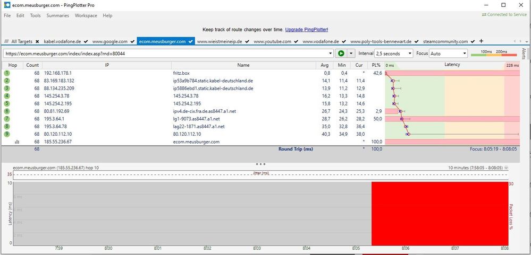This screenshot has height=255, width=531.
Task: Click the latency color scale legend (100ms 200ms)
Action: click(494, 53)
